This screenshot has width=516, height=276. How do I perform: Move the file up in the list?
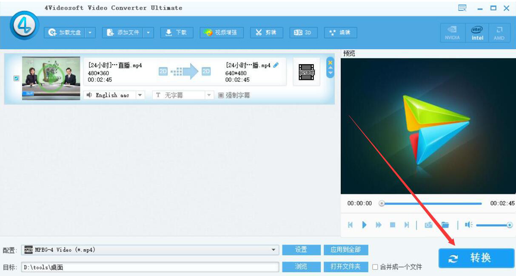tap(330, 68)
